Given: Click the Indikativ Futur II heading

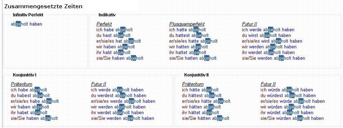Looking at the screenshot, I should coord(249,24).
